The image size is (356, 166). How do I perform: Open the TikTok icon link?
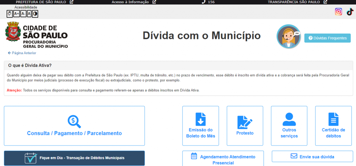pyautogui.click(x=350, y=12)
